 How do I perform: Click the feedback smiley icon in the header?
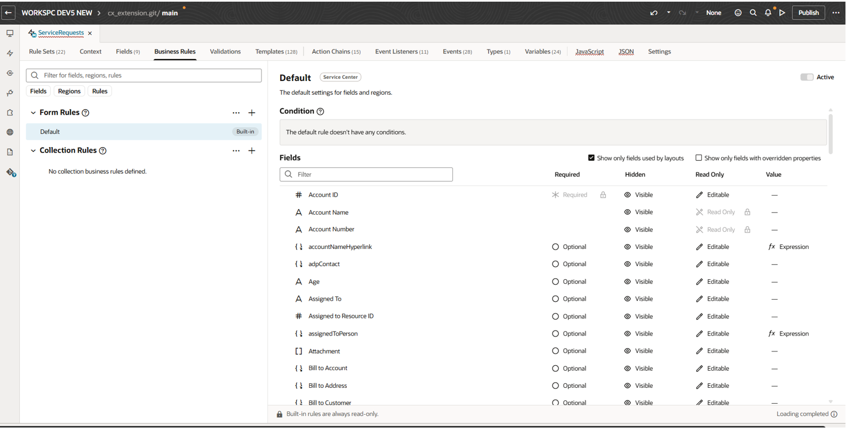738,12
